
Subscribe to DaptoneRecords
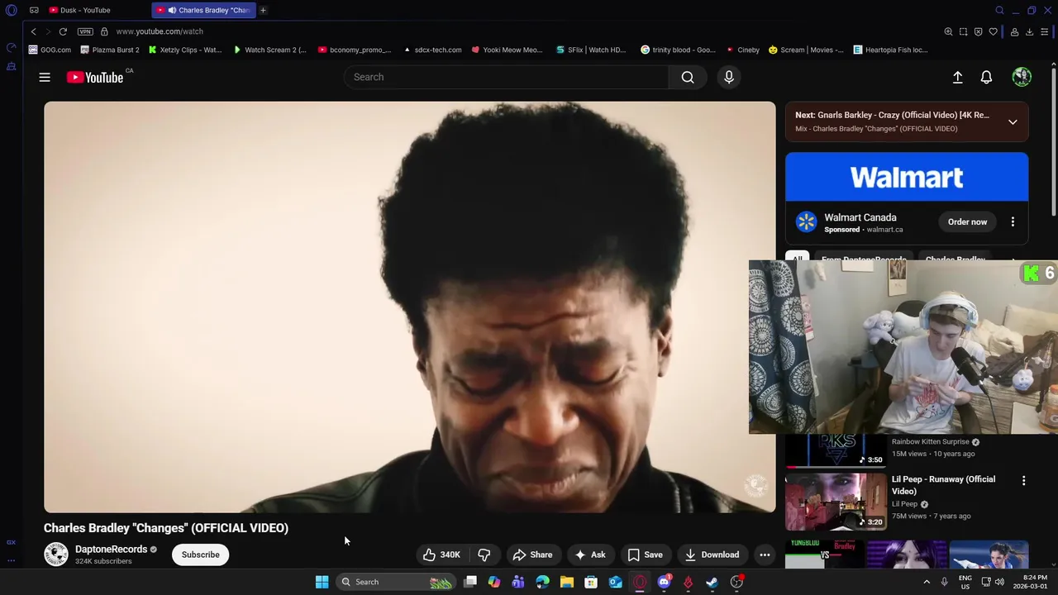coord(201,555)
